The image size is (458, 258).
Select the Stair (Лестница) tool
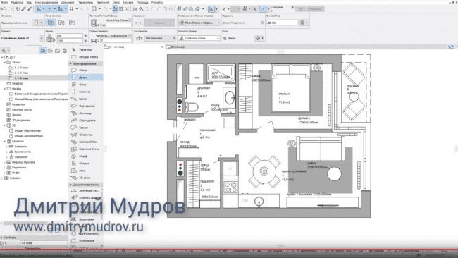pyautogui.click(x=85, y=113)
